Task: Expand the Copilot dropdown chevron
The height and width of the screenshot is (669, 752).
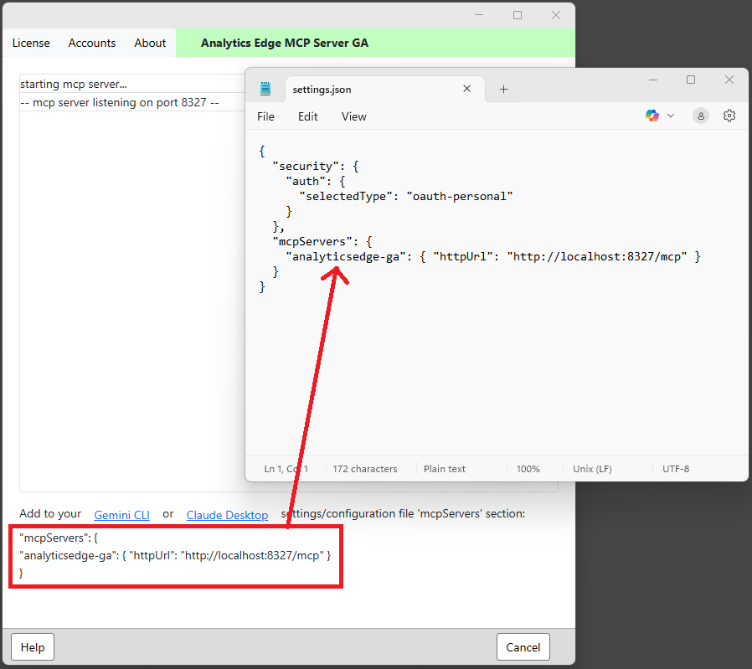Action: click(670, 116)
